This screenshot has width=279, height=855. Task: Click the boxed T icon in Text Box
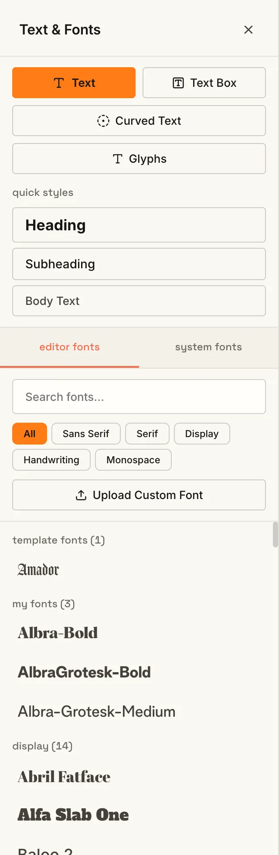178,83
